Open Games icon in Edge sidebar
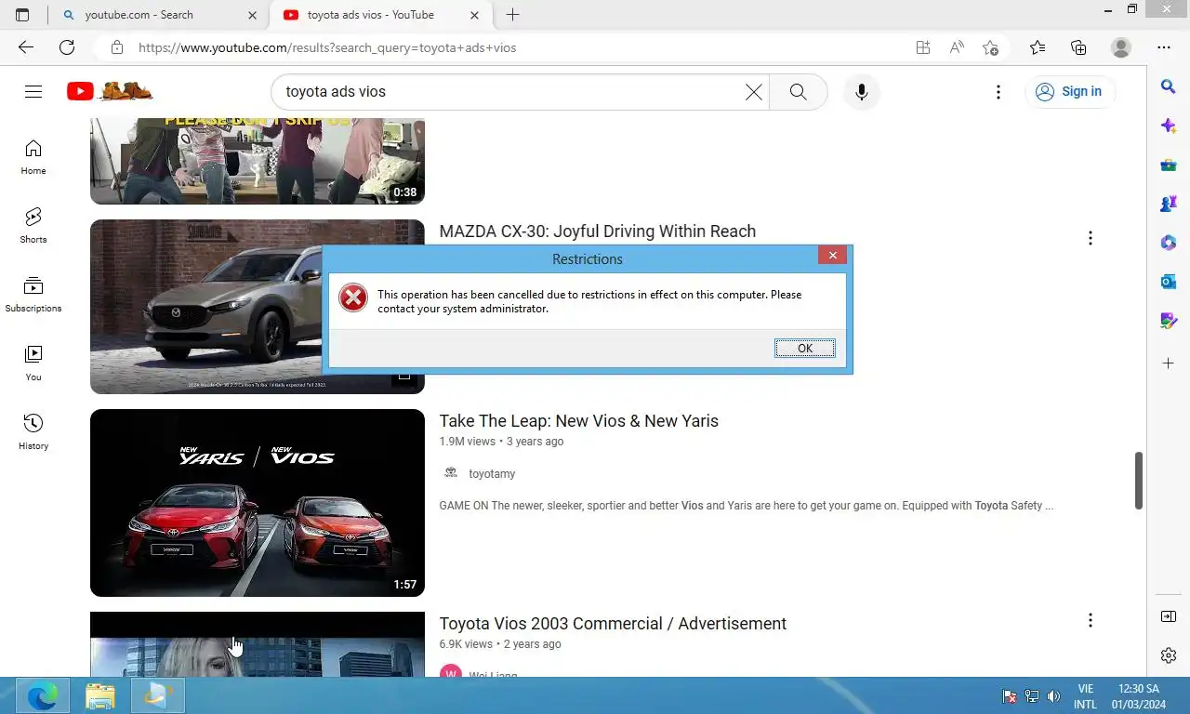Viewport: 1190px width, 714px height. [x=1169, y=204]
